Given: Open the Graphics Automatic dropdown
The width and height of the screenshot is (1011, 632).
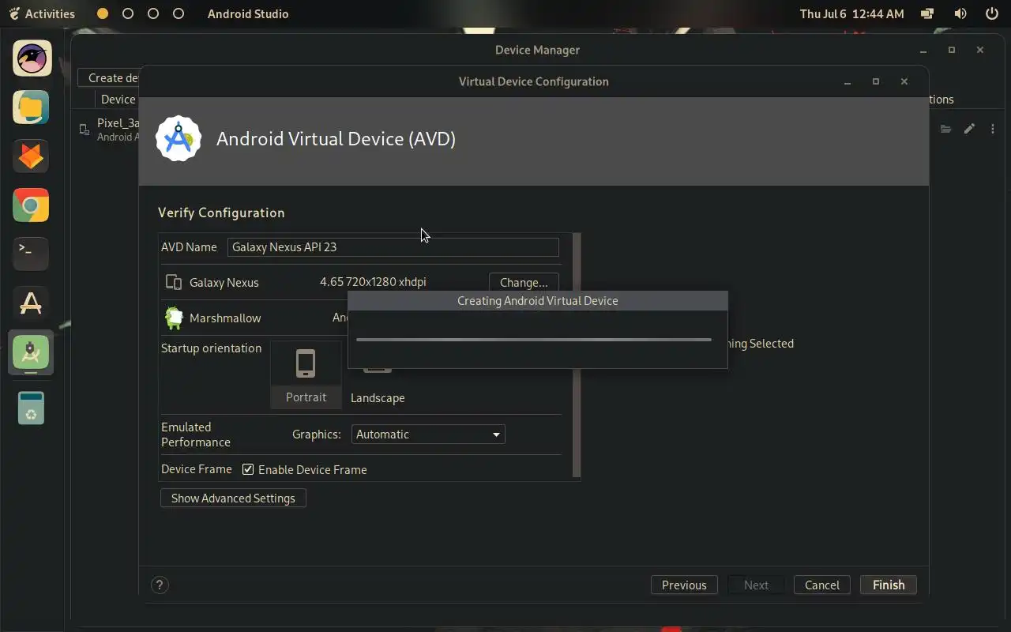Looking at the screenshot, I should point(427,434).
